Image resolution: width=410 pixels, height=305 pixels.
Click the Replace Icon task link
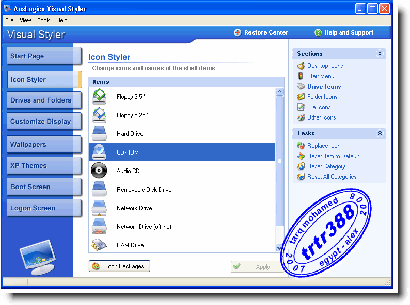tap(324, 146)
